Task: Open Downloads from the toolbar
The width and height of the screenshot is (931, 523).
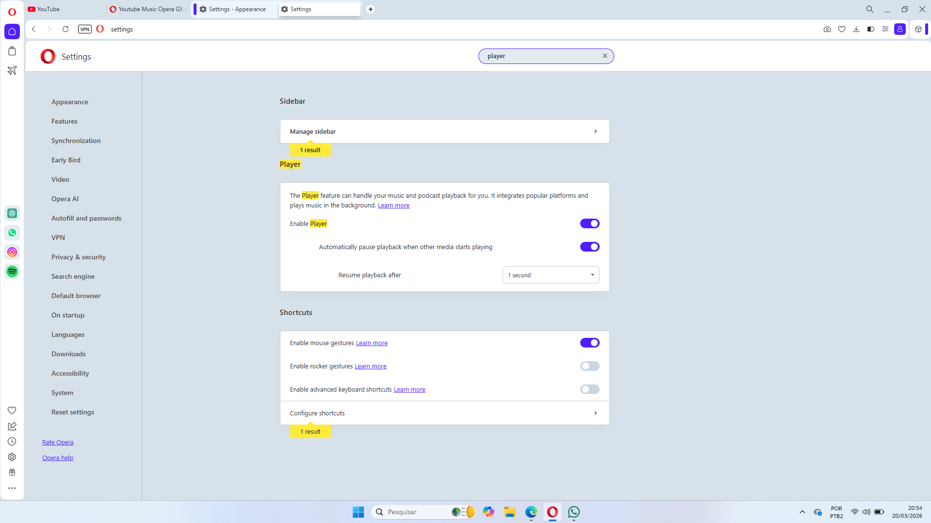Action: tap(856, 29)
